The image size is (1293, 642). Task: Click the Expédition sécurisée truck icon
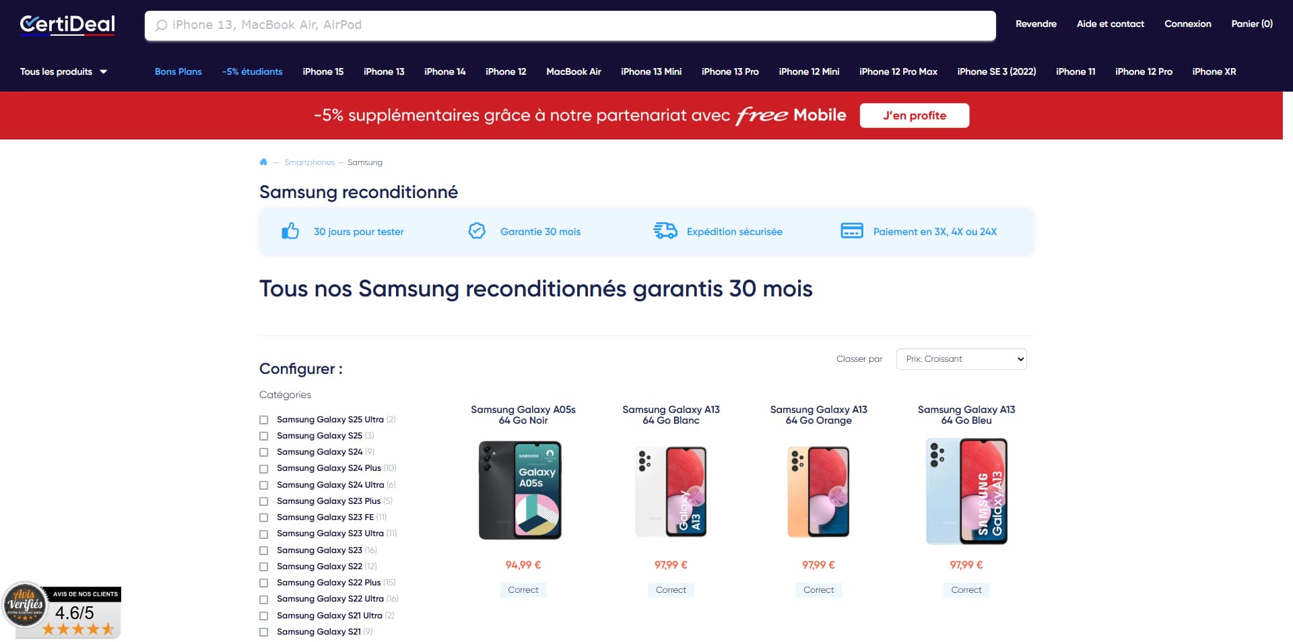[x=665, y=231]
